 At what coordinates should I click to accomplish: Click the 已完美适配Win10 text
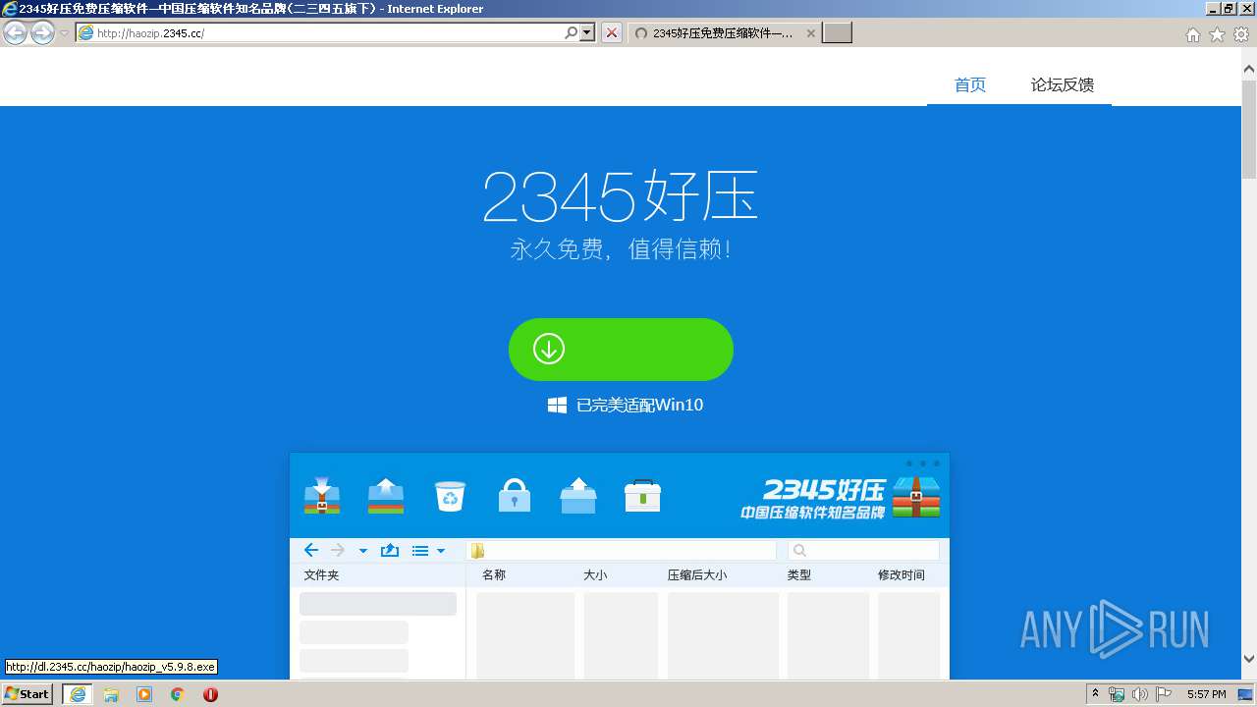click(x=639, y=405)
